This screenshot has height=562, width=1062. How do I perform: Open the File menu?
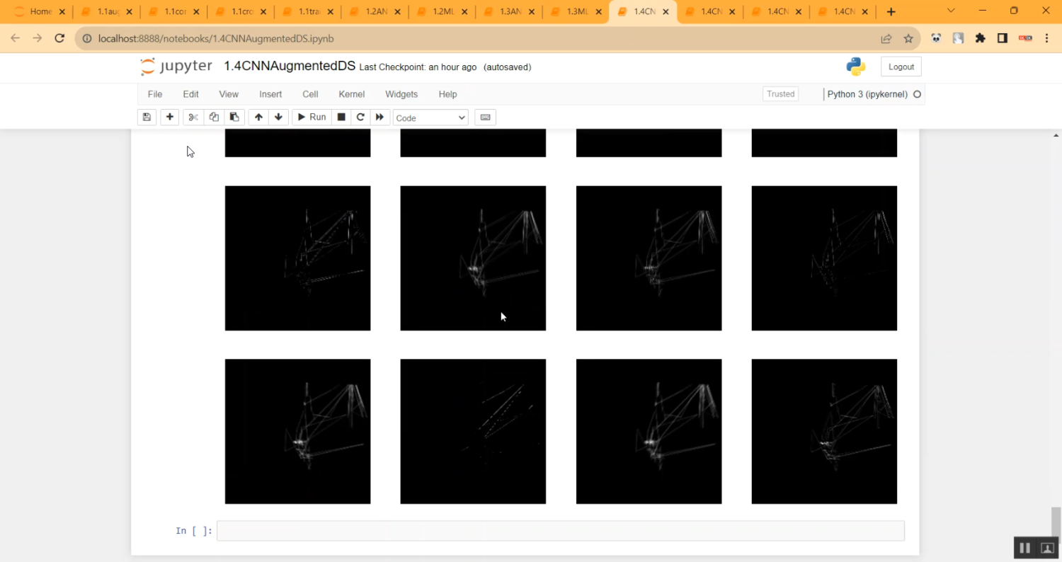click(155, 94)
